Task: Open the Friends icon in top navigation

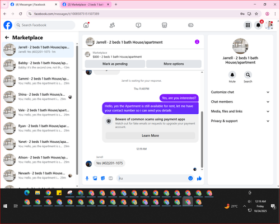Action: point(112,25)
